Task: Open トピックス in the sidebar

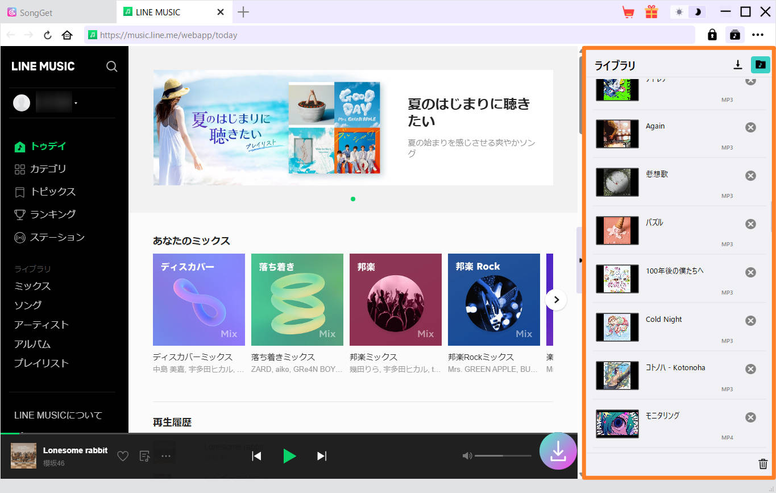Action: pos(45,192)
